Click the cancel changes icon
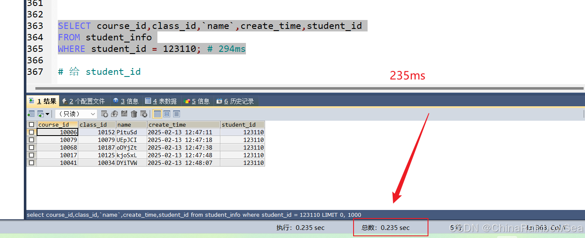 tap(144, 114)
